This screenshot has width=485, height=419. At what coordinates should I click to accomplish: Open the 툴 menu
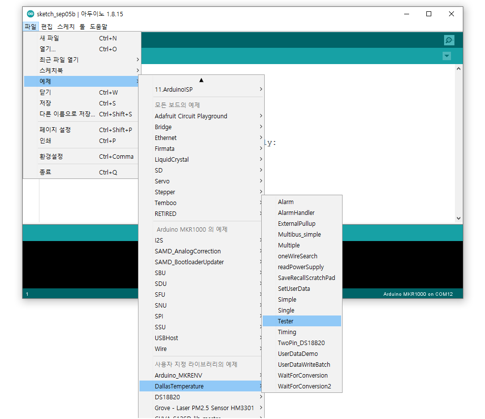click(x=82, y=27)
